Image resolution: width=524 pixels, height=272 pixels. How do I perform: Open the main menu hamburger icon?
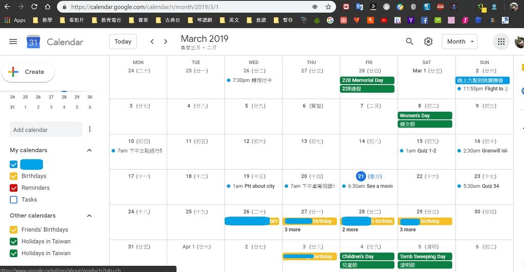coord(13,41)
